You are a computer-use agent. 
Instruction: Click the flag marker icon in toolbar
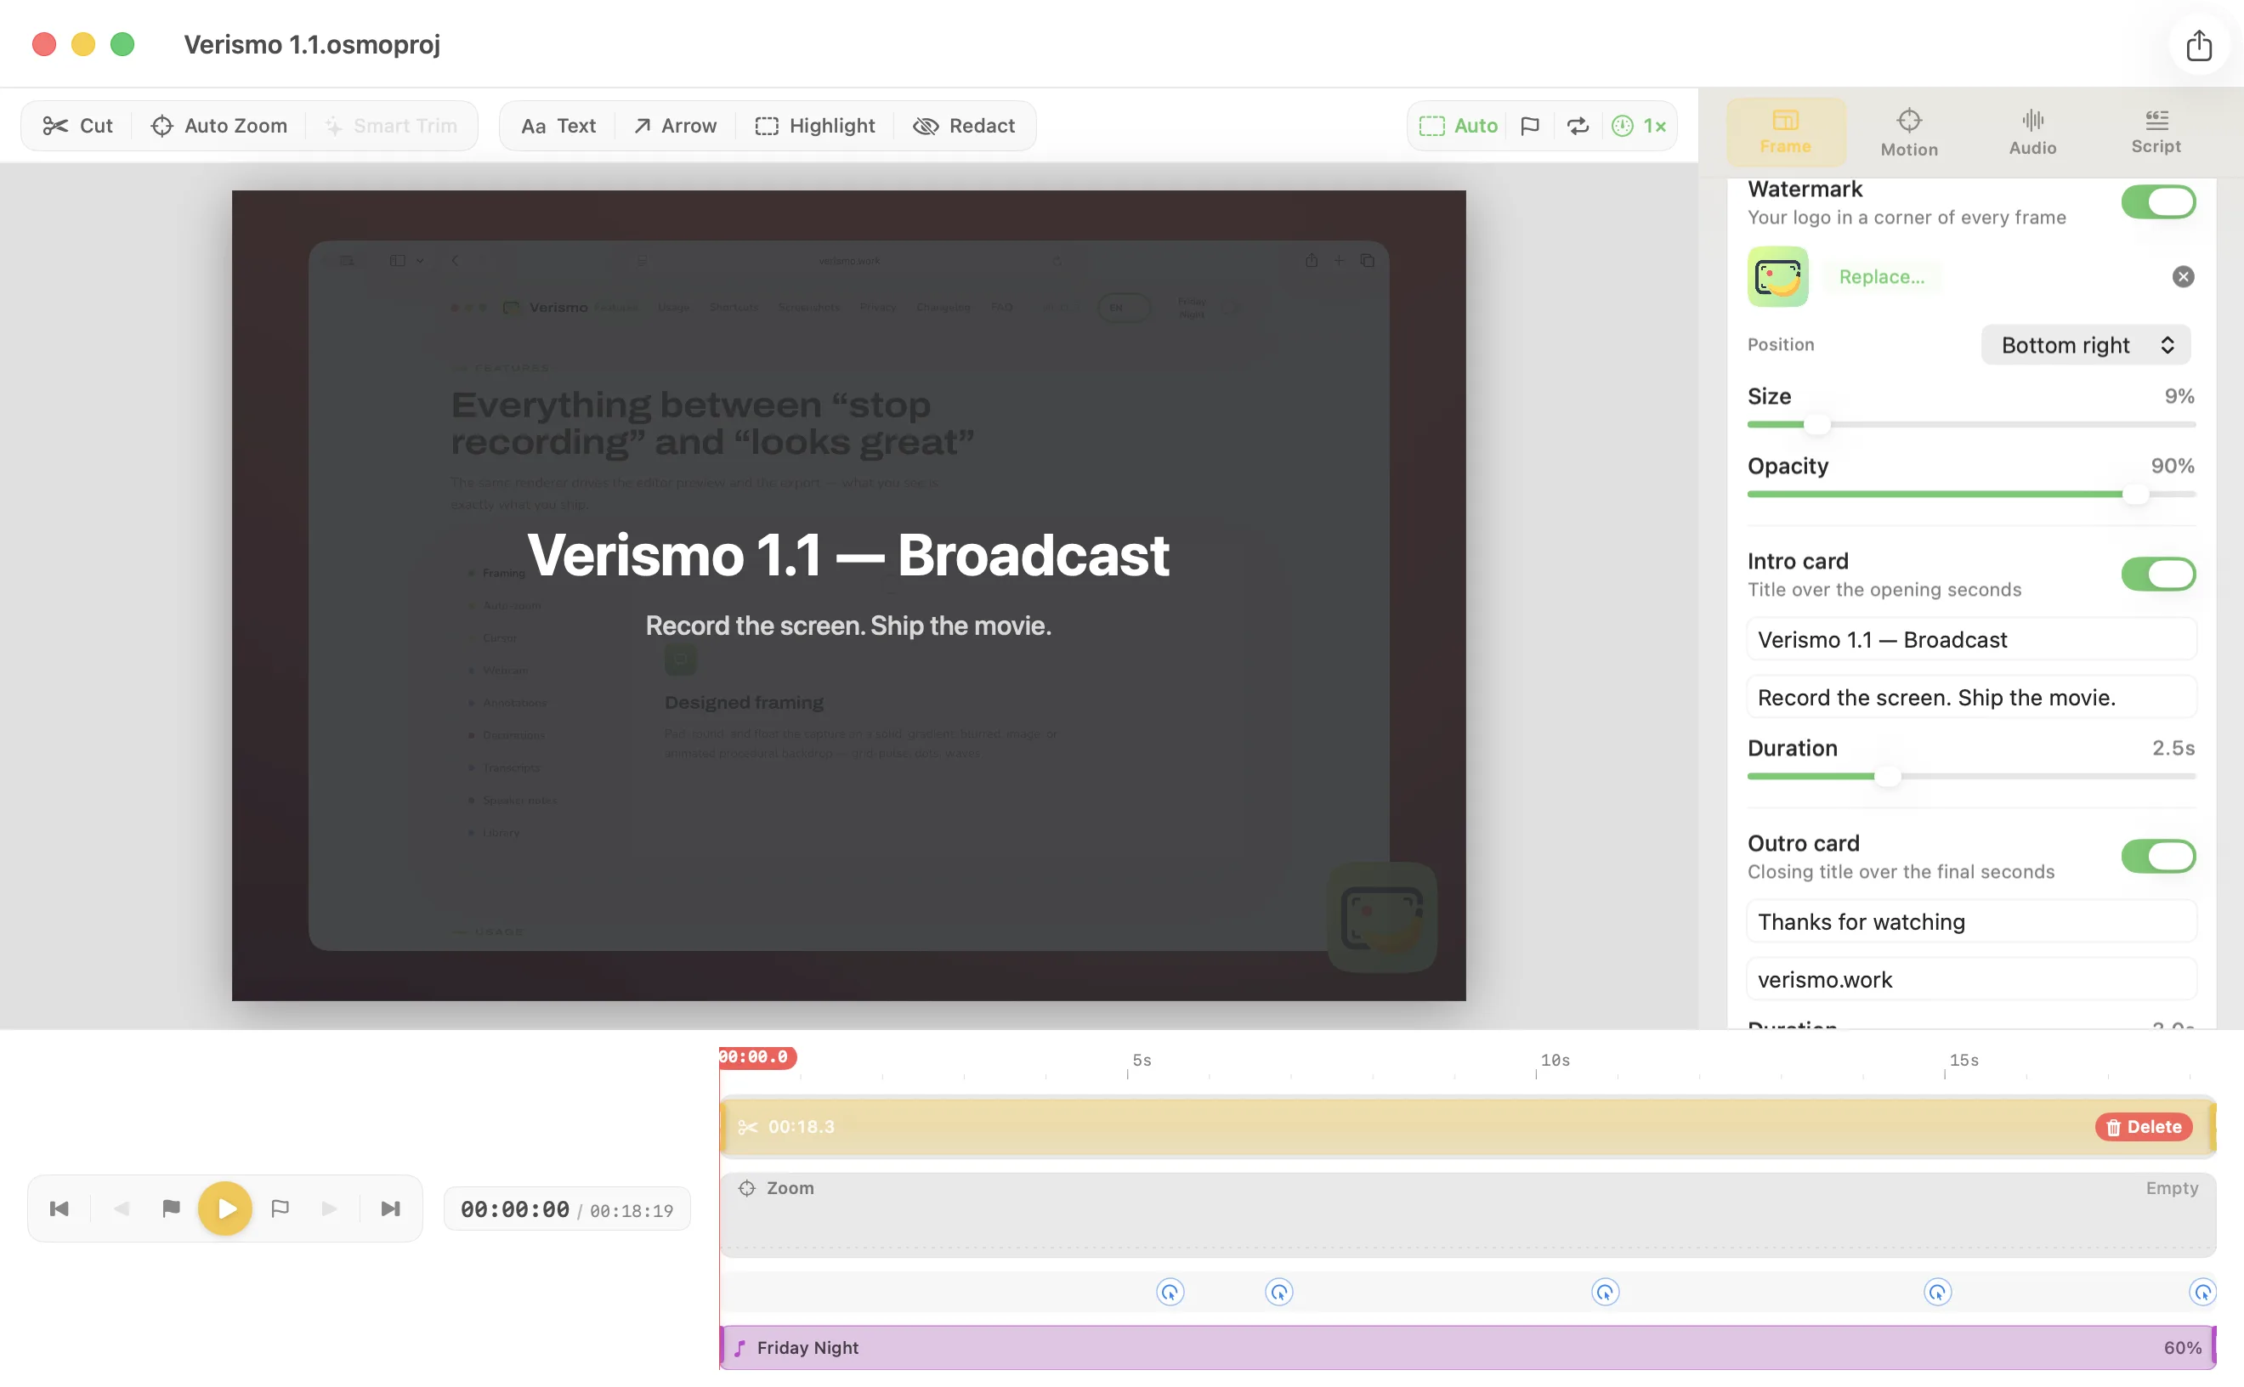(x=1529, y=126)
